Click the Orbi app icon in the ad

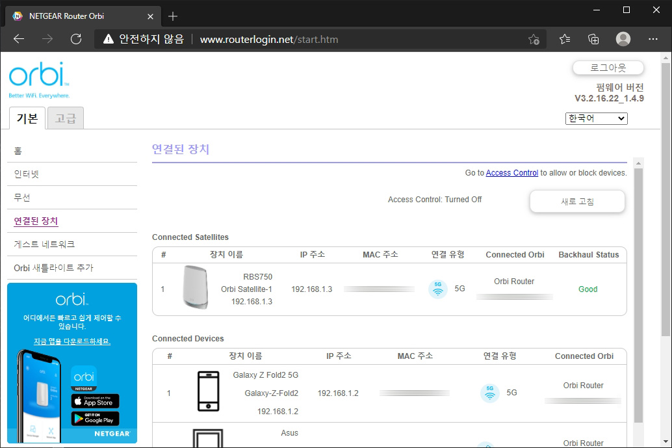point(84,378)
